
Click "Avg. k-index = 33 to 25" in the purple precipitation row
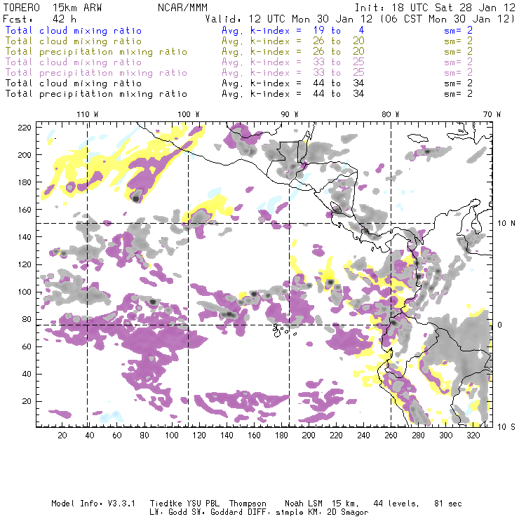[x=293, y=73]
